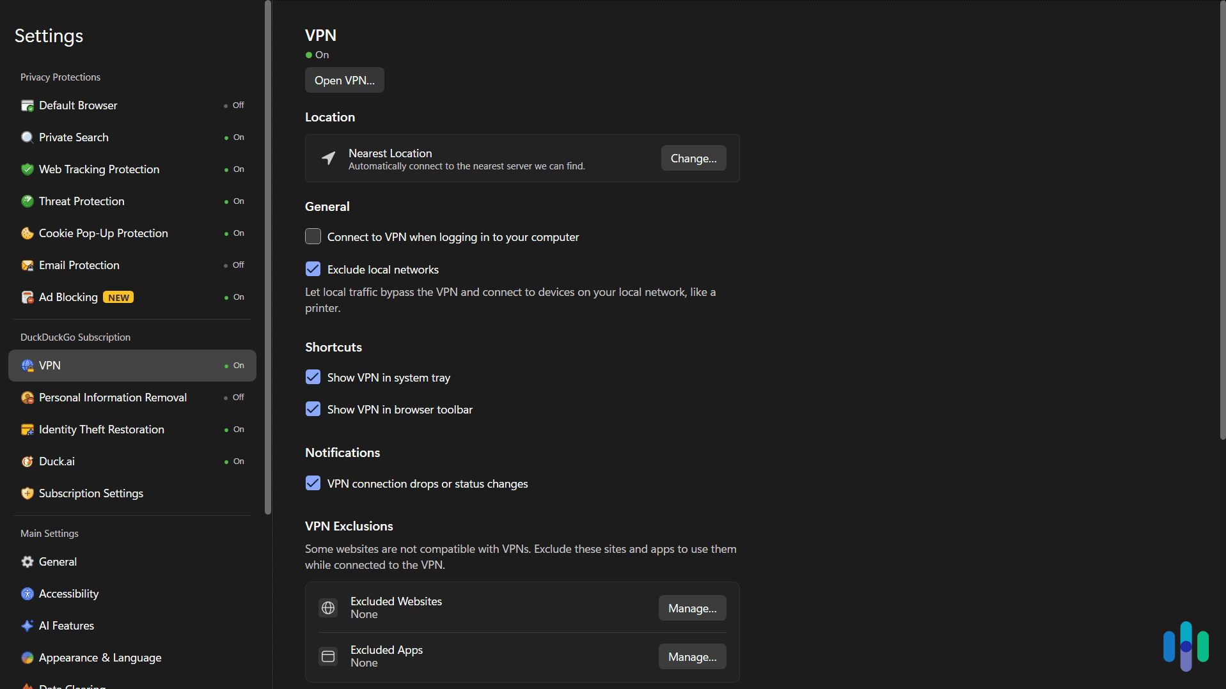1226x689 pixels.
Task: Click the VPN globe icon in sidebar
Action: click(28, 366)
